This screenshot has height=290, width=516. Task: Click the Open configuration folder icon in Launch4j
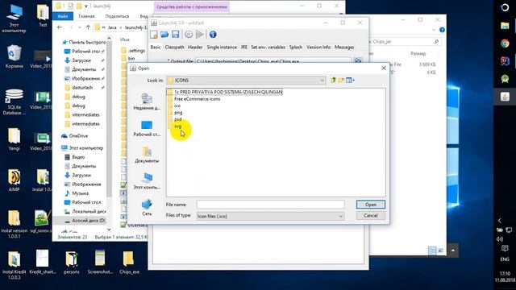click(x=164, y=35)
